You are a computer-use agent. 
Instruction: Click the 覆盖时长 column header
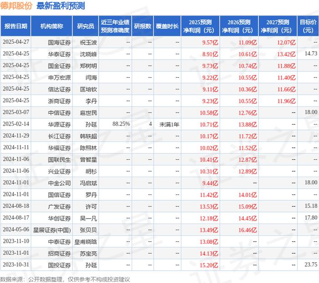point(167,26)
